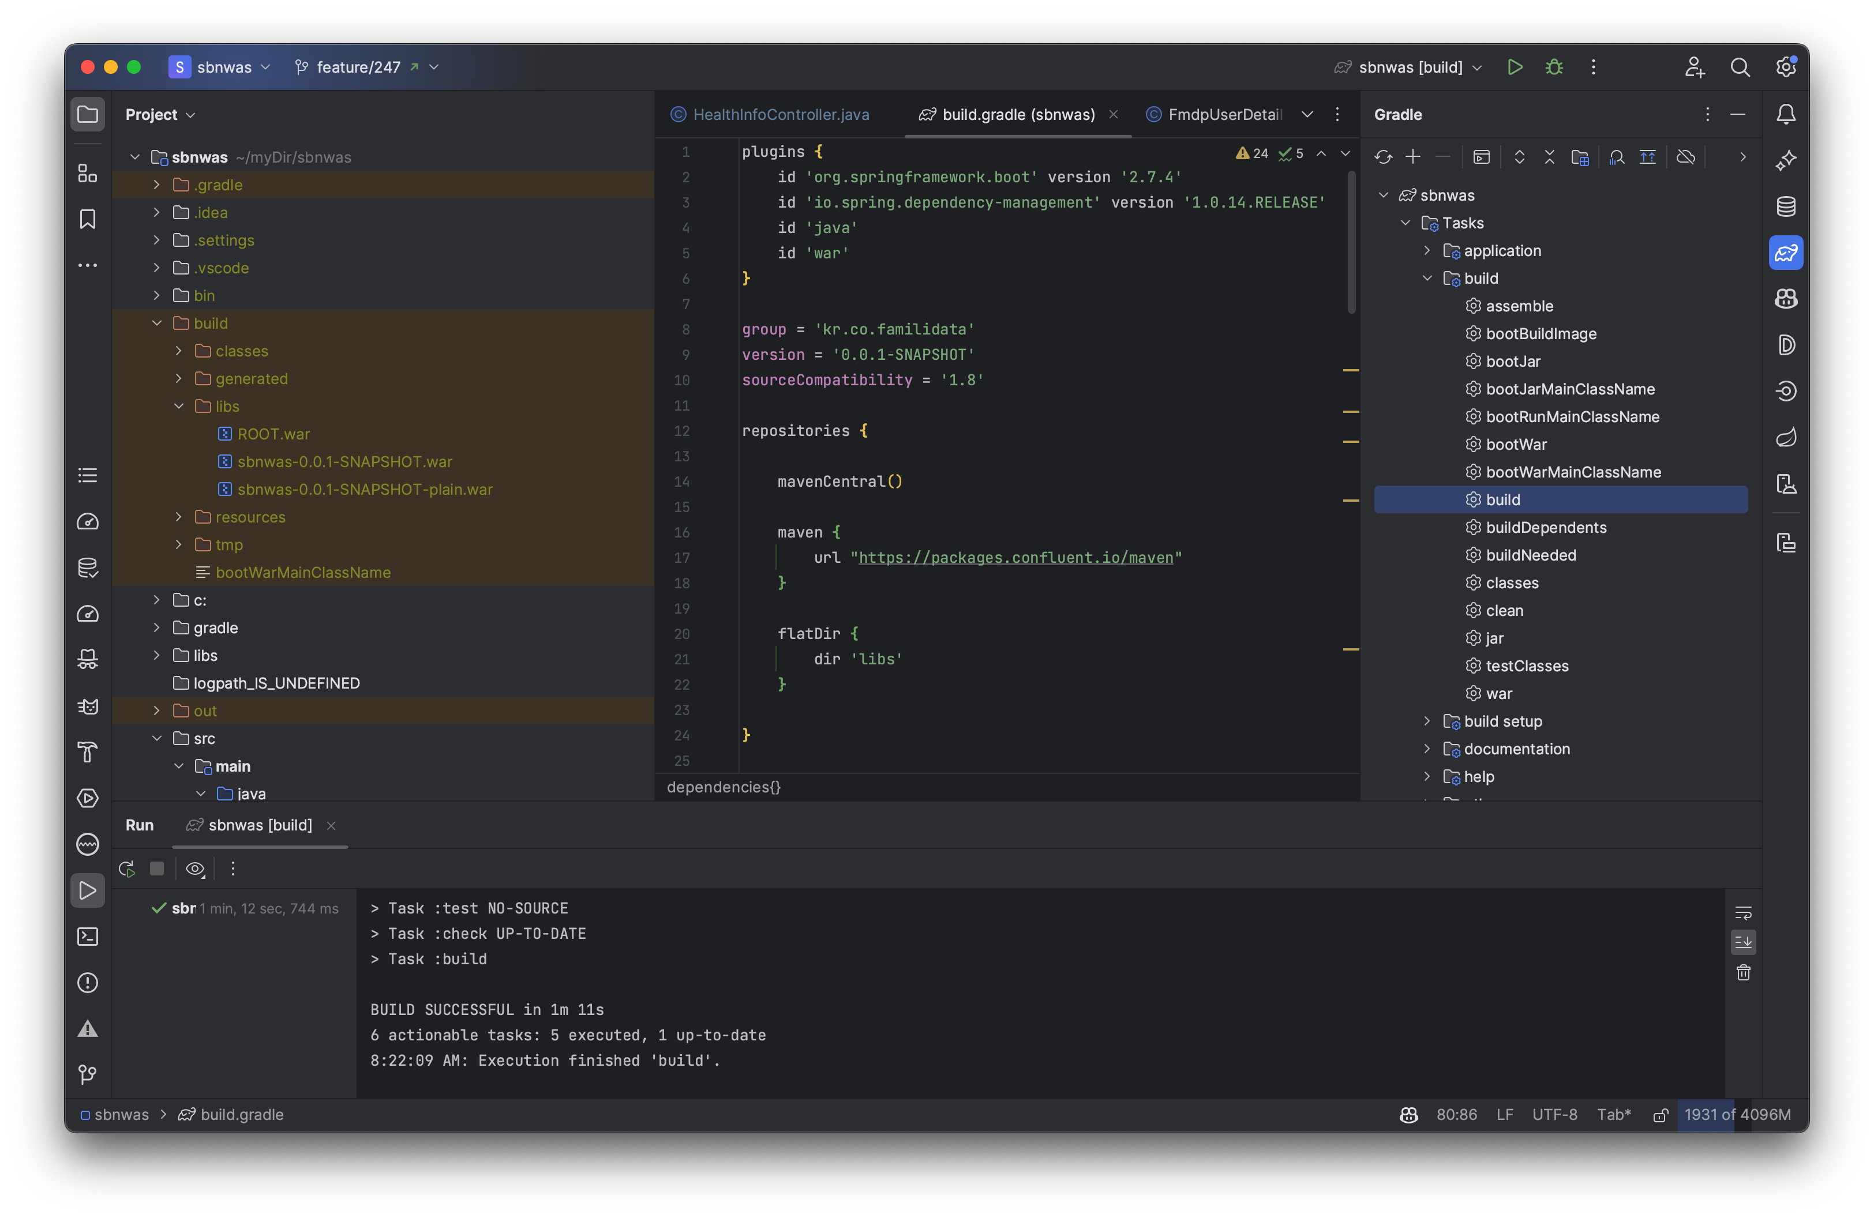1874x1218 pixels.
Task: Open Notifications bell icon
Action: pyautogui.click(x=1785, y=115)
